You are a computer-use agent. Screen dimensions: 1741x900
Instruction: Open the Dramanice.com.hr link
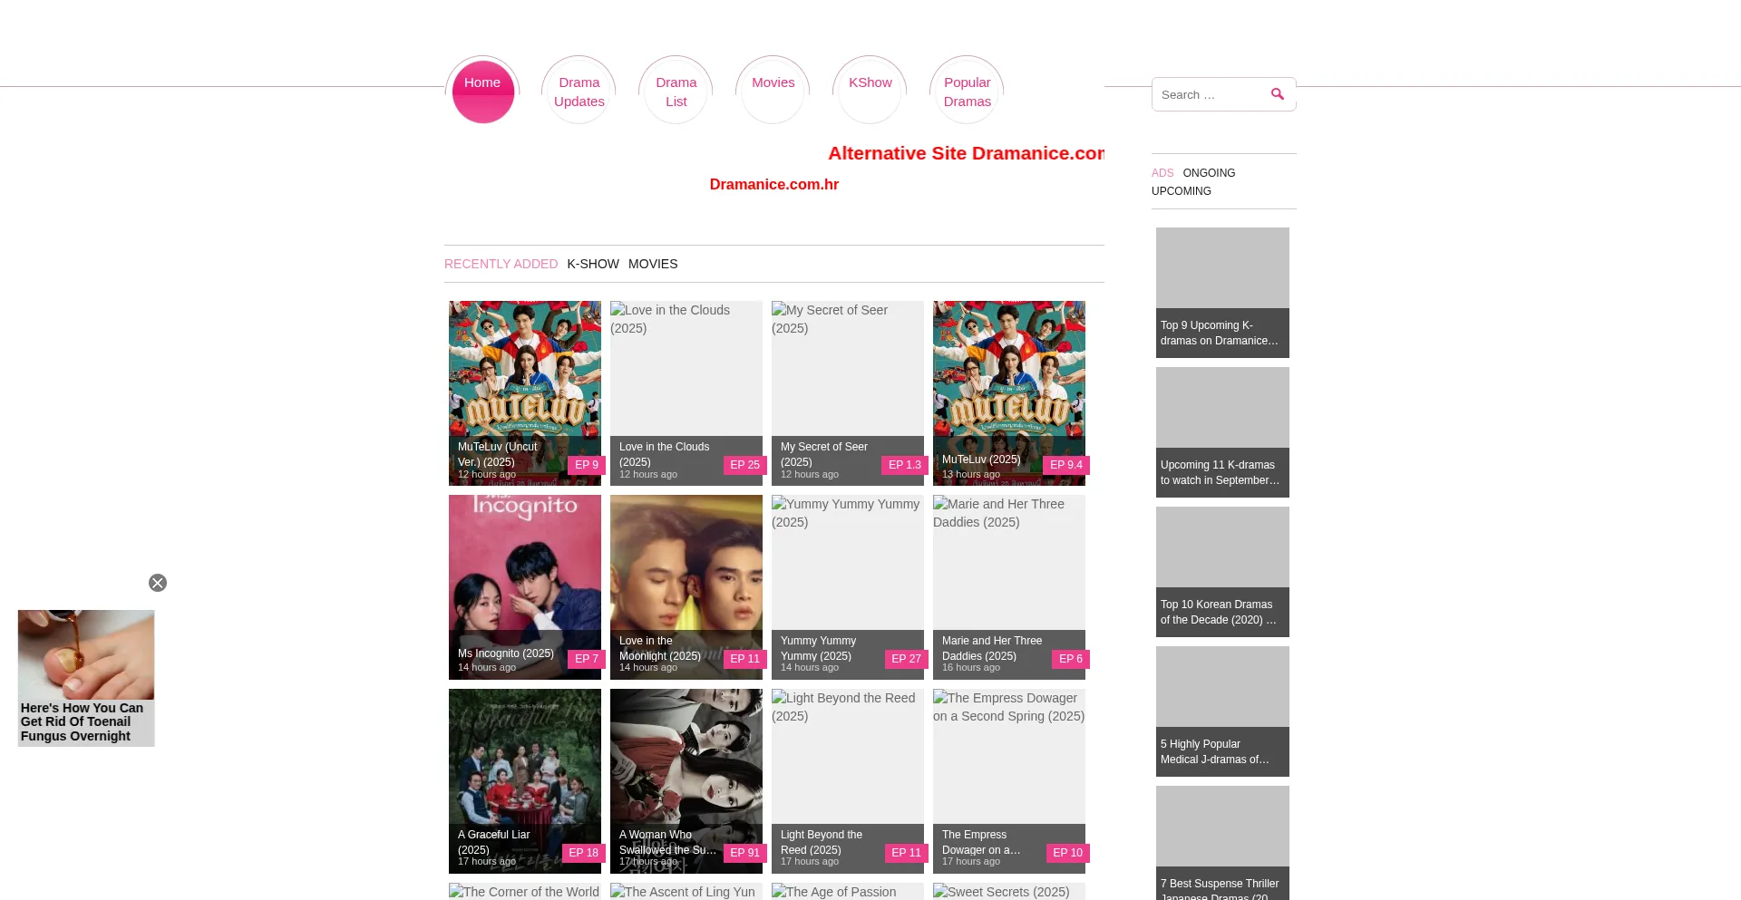774,184
